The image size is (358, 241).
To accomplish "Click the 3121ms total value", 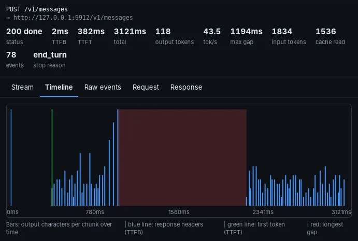I will tap(130, 32).
